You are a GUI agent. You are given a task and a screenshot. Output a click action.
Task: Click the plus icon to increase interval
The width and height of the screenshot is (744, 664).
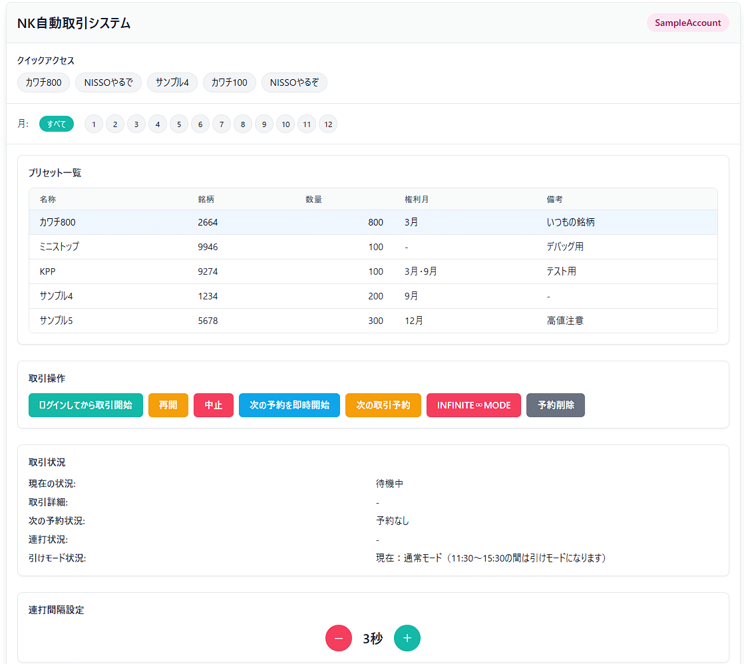pyautogui.click(x=407, y=637)
